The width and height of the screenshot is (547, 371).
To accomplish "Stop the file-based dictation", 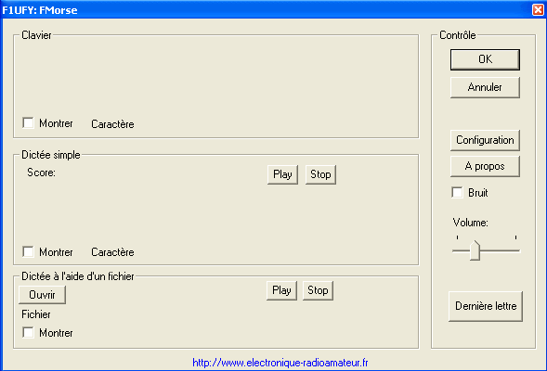I will pos(318,290).
